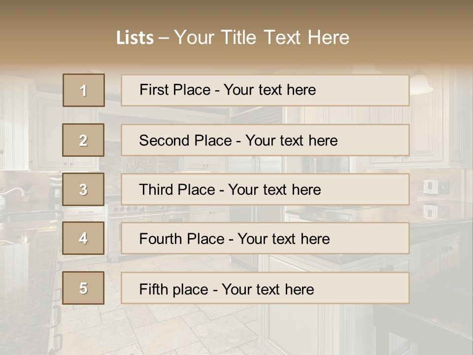Select the First Place text box
This screenshot has height=355, width=473.
pos(265,90)
